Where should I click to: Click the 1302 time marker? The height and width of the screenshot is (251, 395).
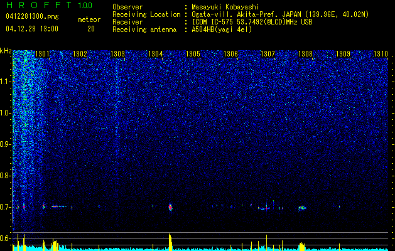(x=80, y=53)
